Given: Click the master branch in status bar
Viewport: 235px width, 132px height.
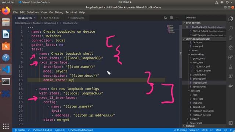Looking at the screenshot, I should coord(20,130).
